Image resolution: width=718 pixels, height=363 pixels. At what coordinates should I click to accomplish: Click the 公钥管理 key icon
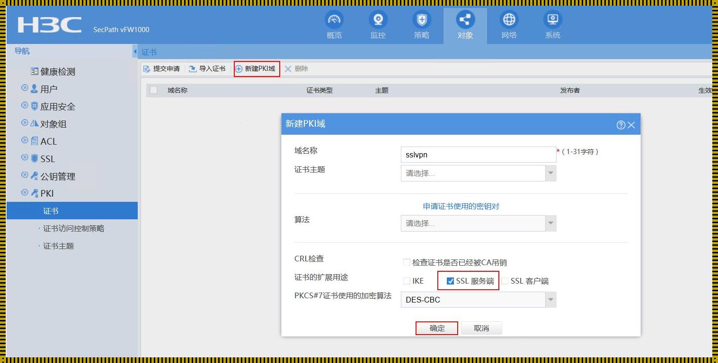click(x=34, y=176)
